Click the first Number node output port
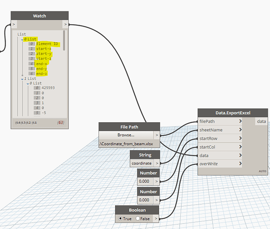The image size is (270, 229). (156, 181)
